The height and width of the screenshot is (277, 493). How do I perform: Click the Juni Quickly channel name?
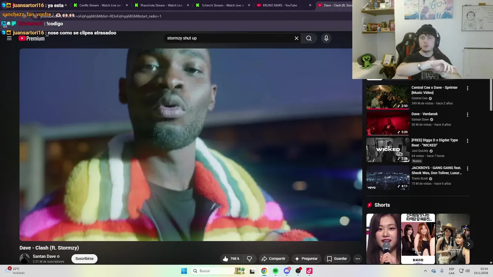[420, 151]
